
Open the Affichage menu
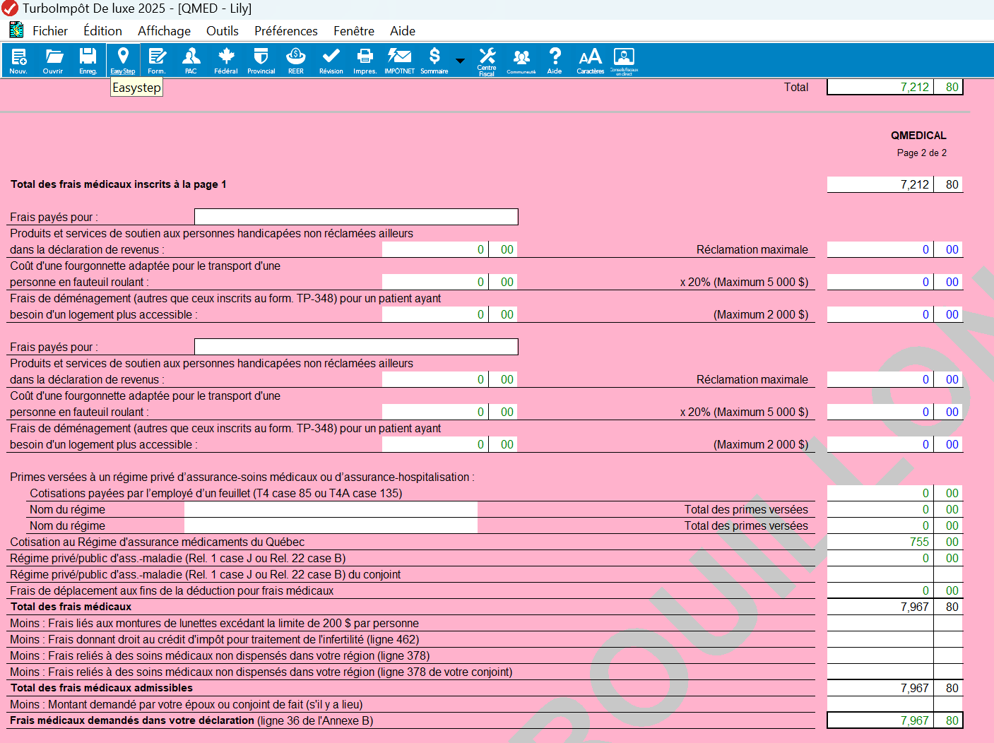(164, 31)
